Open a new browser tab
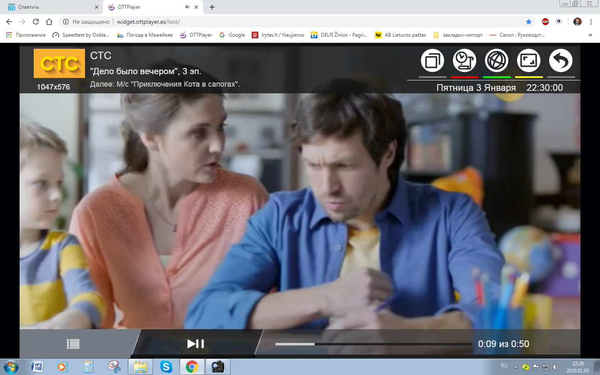This screenshot has width=600, height=375. (x=212, y=7)
